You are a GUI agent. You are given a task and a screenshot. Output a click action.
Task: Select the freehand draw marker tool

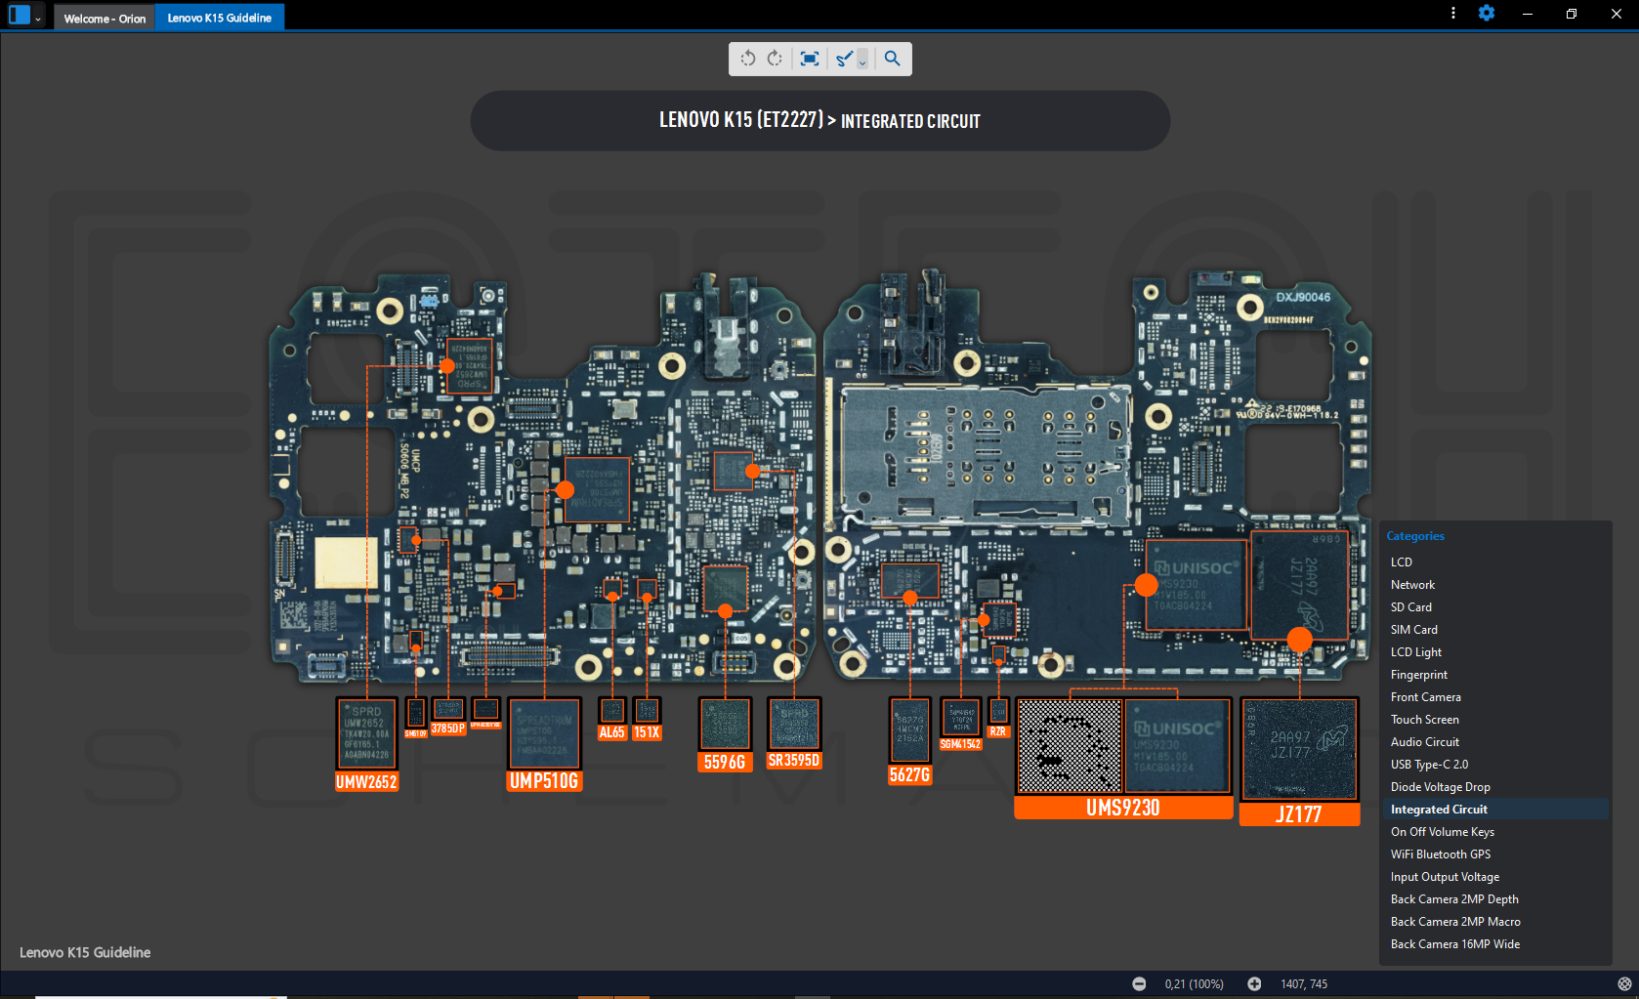(845, 59)
